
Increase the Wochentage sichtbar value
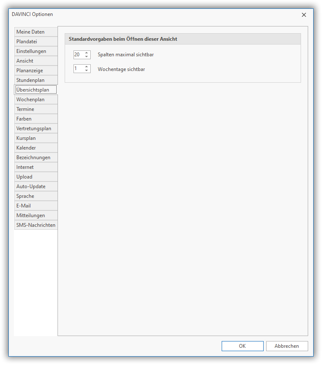[86, 67]
